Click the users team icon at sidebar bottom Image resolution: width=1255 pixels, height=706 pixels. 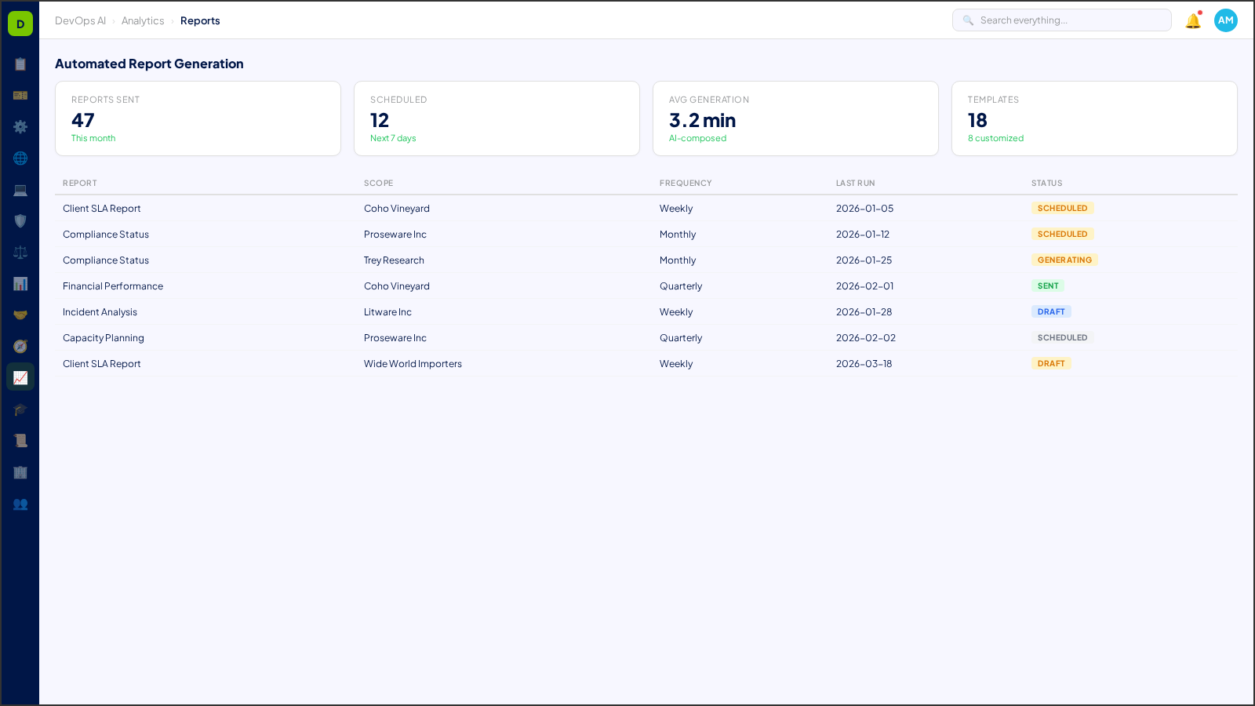[x=20, y=504]
